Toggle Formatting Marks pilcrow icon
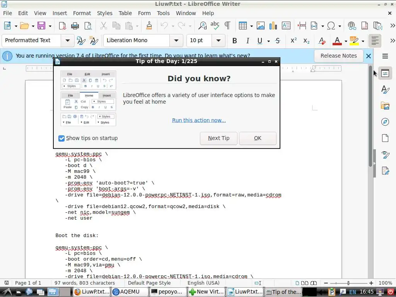This screenshot has height=297, width=396. tap(227, 26)
